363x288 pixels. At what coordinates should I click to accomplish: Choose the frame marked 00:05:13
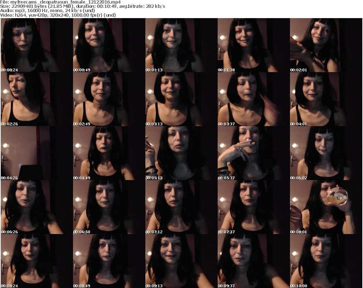[181, 153]
